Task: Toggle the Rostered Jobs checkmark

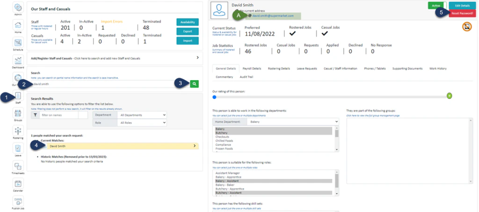Action: (x=293, y=34)
